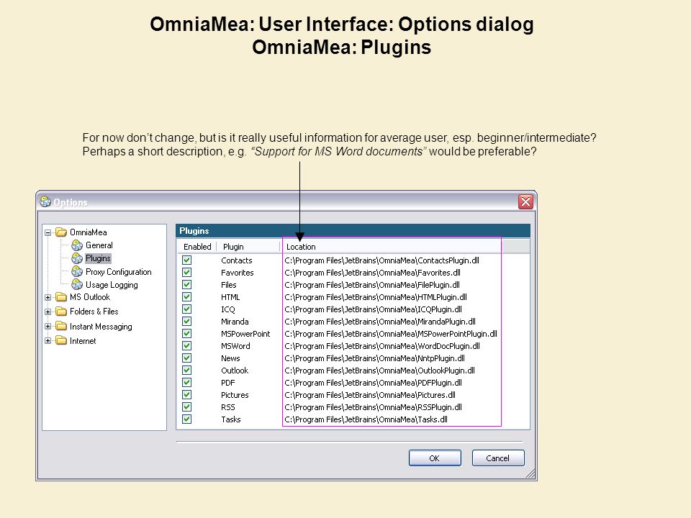Image resolution: width=691 pixels, height=518 pixels.
Task: Select the MSPowerPoint plugin name
Action: 245,334
